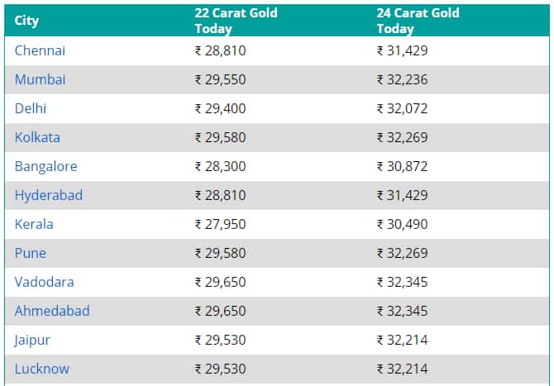Select Kerala 22 carat price ₹ 27,950
554x386 pixels.
[221, 224]
